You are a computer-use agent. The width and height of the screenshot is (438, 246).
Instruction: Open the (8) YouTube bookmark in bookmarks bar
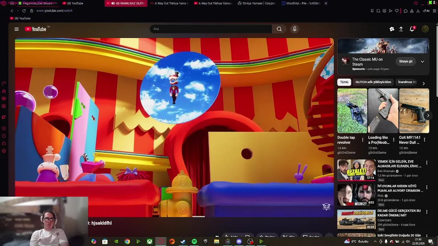pos(20,18)
